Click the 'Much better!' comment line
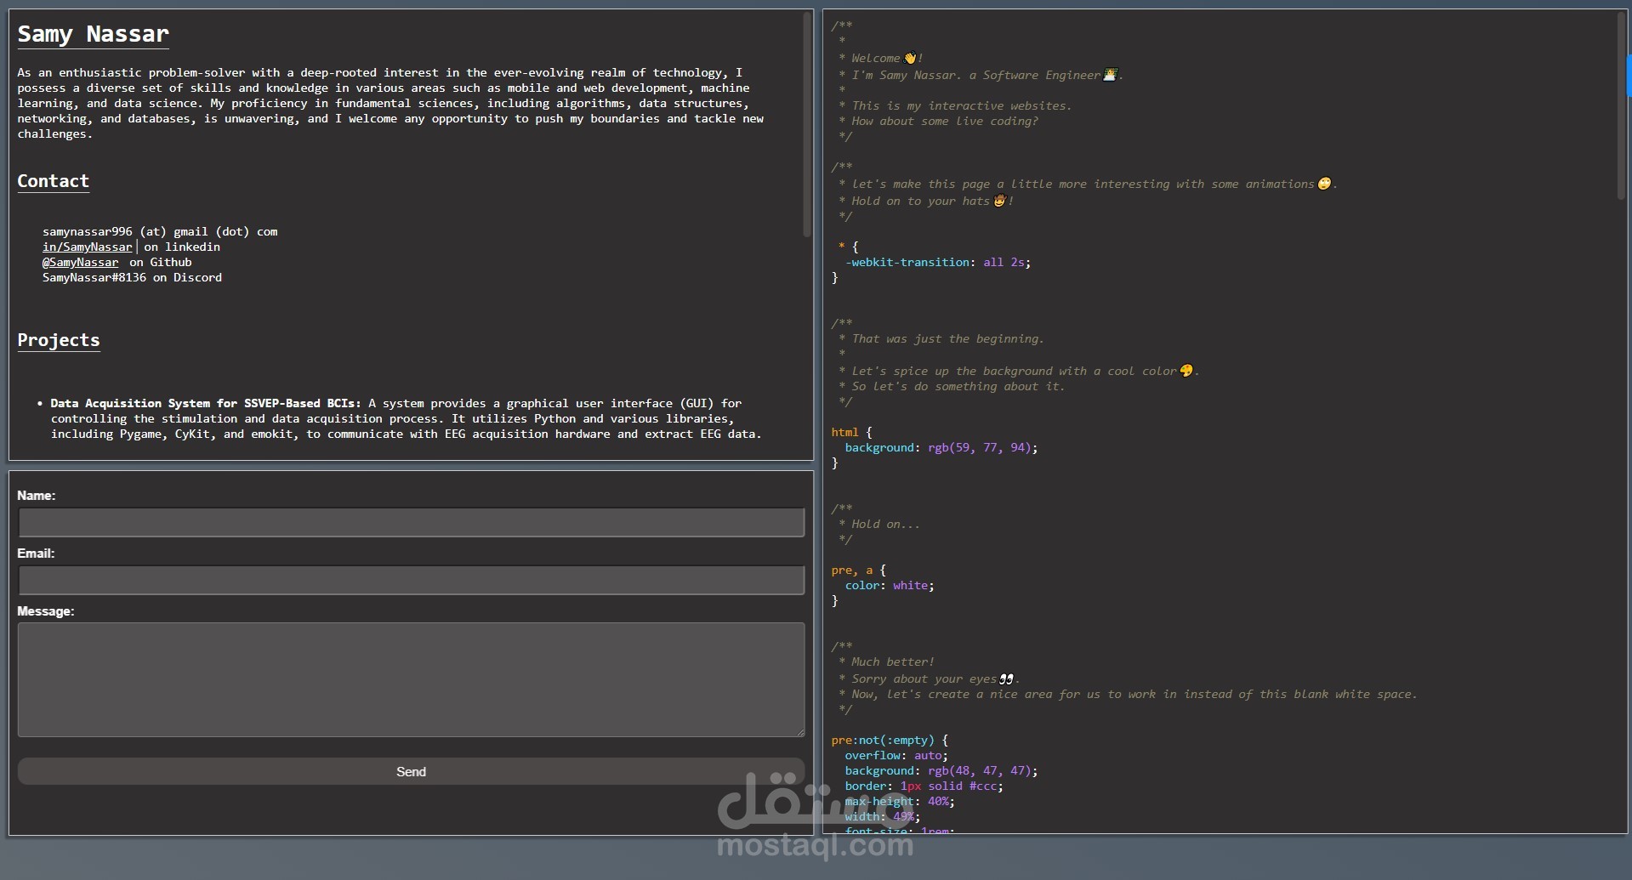1632x880 pixels. coord(893,662)
